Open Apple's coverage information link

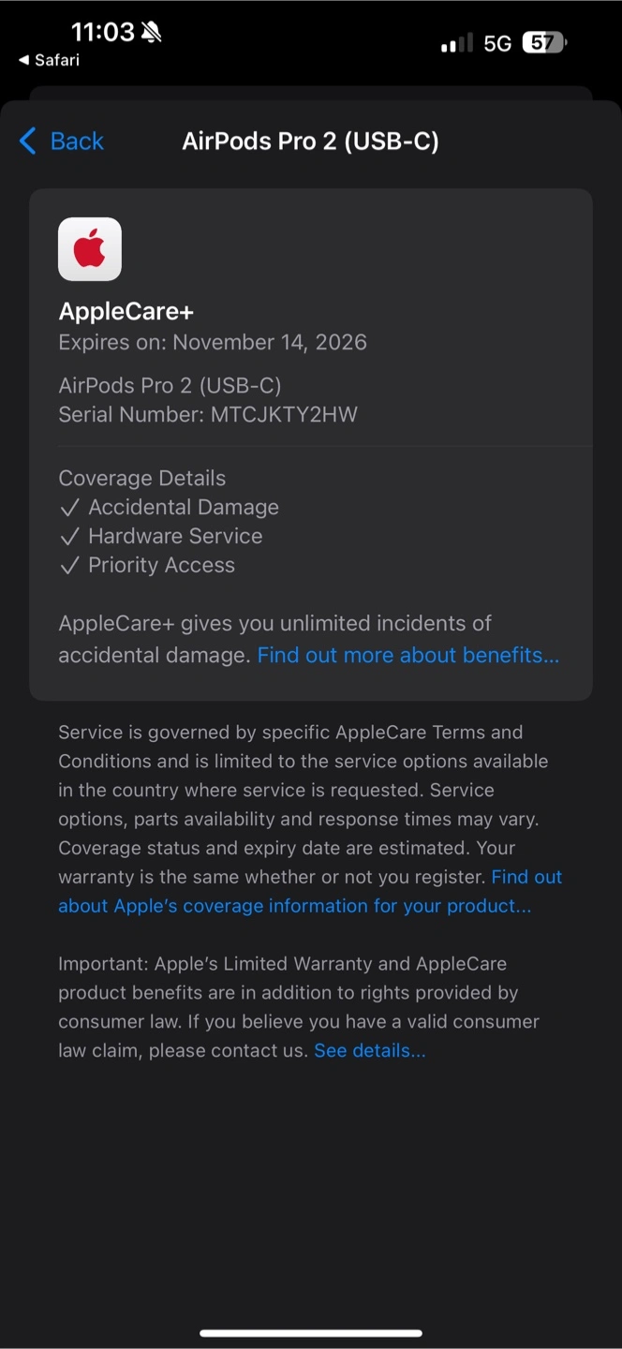tap(294, 906)
